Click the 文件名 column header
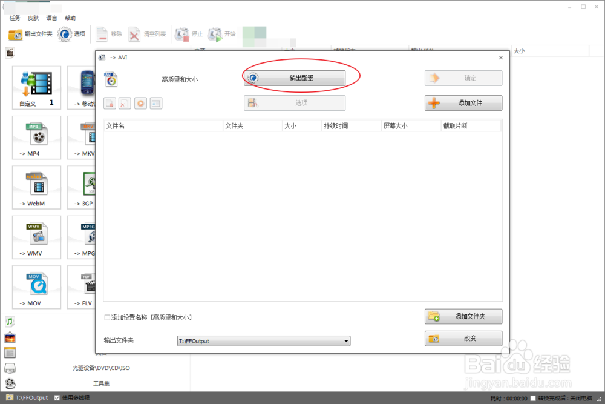This screenshot has height=404, width=605. pos(163,126)
